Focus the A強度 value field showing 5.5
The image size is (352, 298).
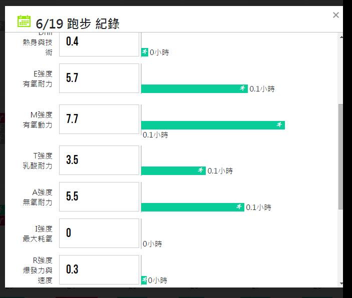(99, 196)
